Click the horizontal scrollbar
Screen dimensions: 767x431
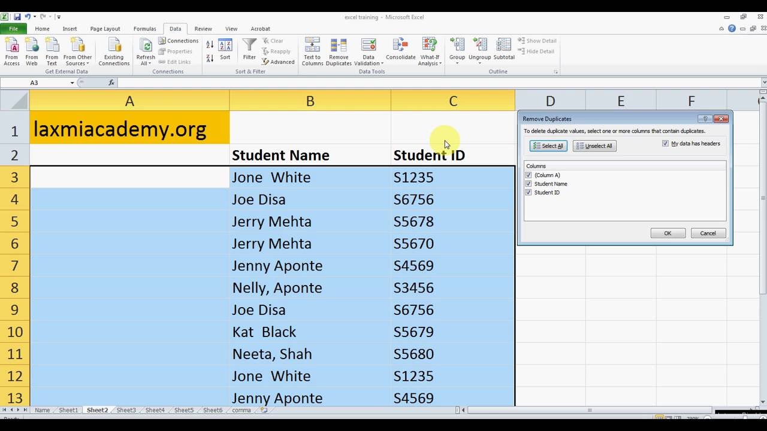(x=590, y=410)
